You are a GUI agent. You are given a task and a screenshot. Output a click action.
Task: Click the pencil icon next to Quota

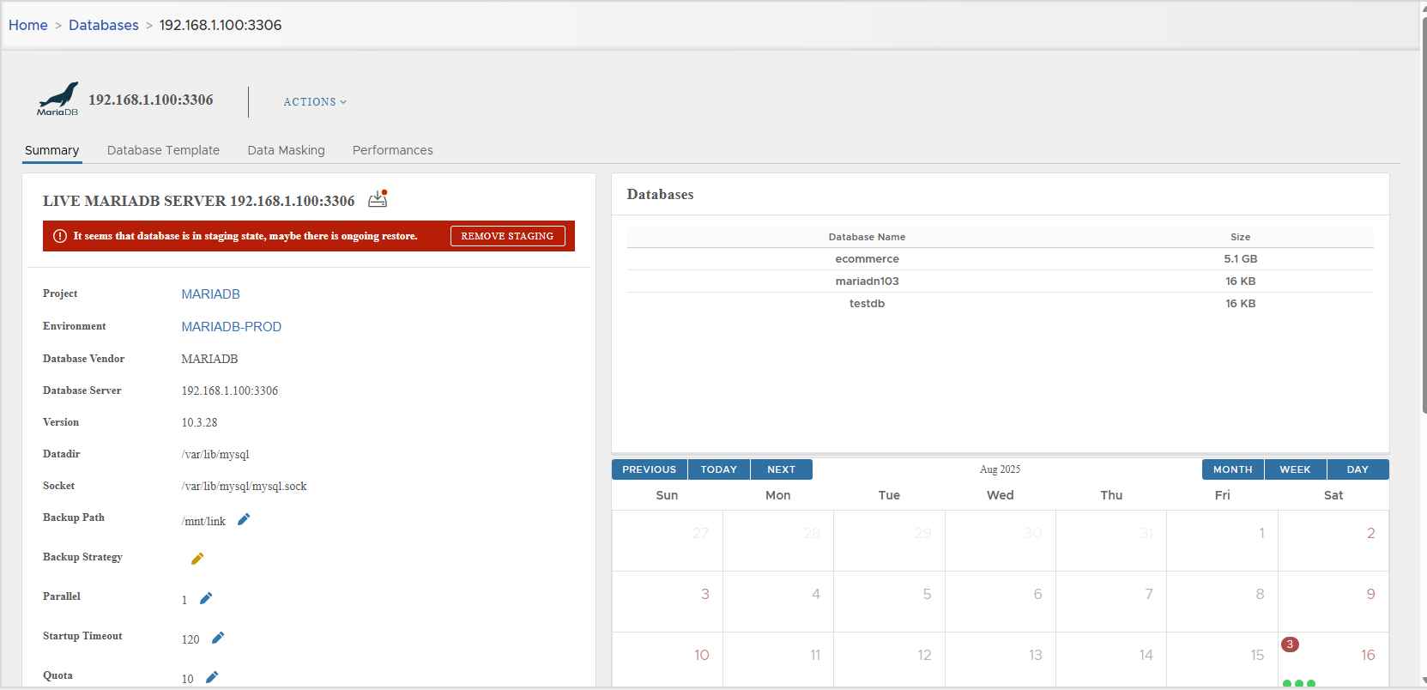pyautogui.click(x=212, y=677)
